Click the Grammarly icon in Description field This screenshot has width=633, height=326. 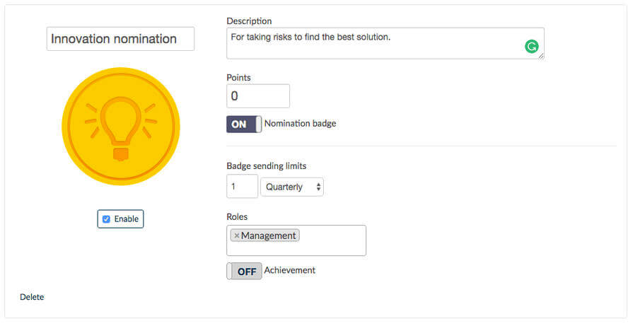[532, 47]
